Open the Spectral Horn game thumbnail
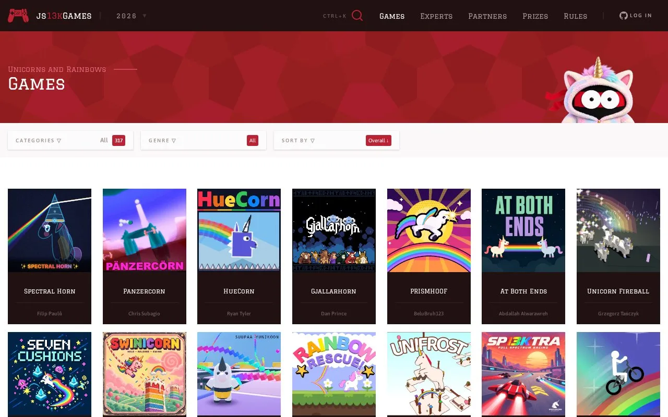Screen dimensions: 668x417 tap(50, 230)
